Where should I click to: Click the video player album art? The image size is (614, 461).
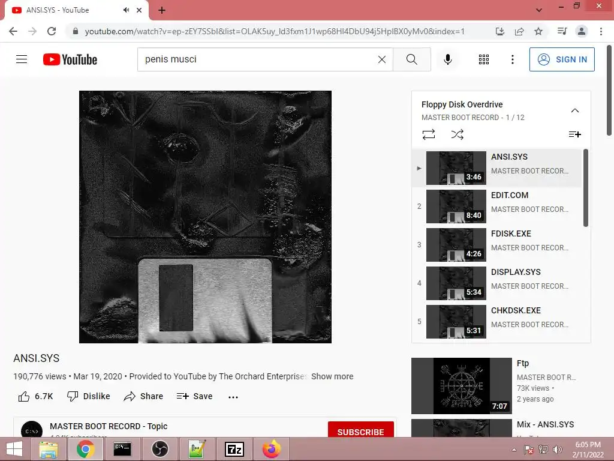click(x=205, y=217)
